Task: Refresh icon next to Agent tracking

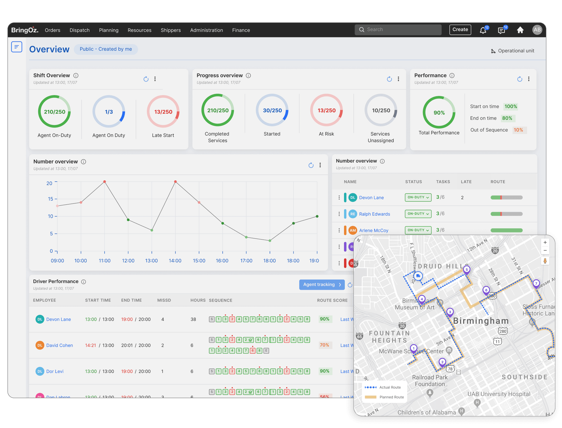Action: pos(350,285)
